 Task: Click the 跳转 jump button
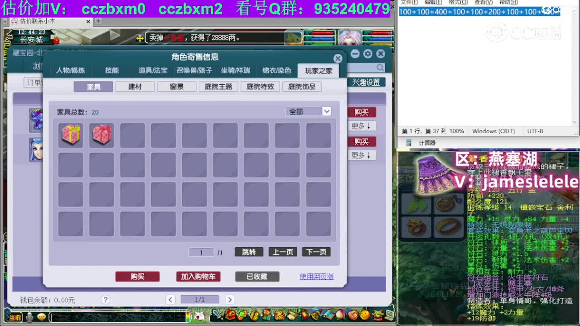(249, 252)
